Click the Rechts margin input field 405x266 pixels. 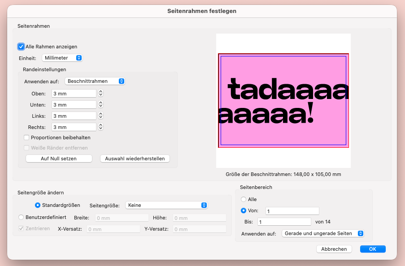pyautogui.click(x=74, y=127)
